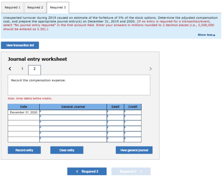Select journal entry page 1
222x180 pixels.
click(x=22, y=69)
